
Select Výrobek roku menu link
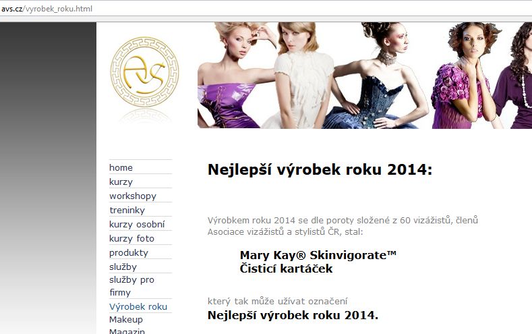(138, 307)
